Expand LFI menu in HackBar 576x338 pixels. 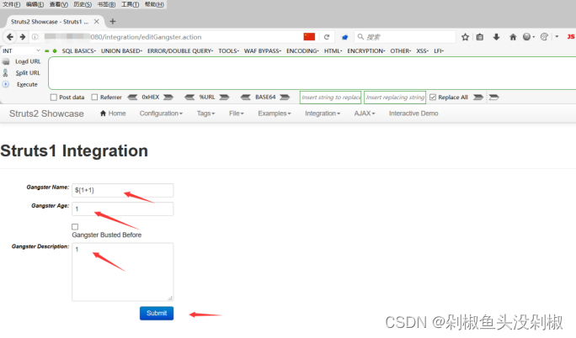tap(439, 51)
